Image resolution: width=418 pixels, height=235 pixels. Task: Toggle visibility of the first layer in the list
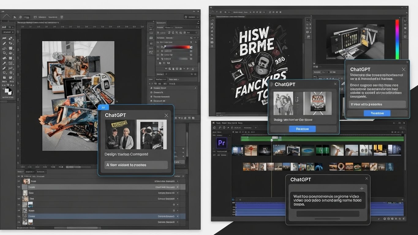tap(19, 181)
